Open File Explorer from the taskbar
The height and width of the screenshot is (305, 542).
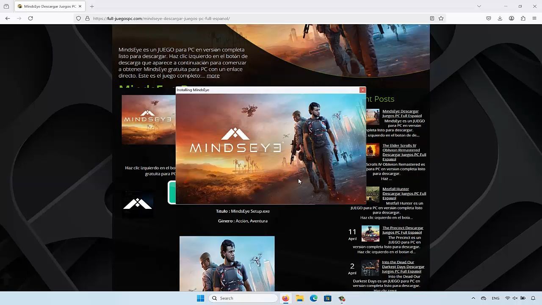click(300, 298)
